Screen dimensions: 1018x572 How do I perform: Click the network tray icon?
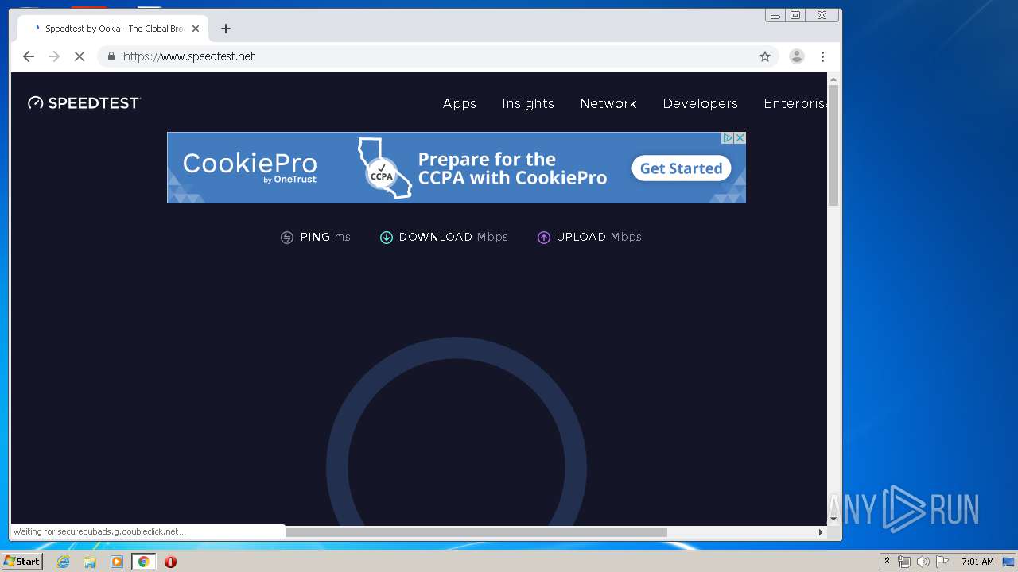pos(903,562)
